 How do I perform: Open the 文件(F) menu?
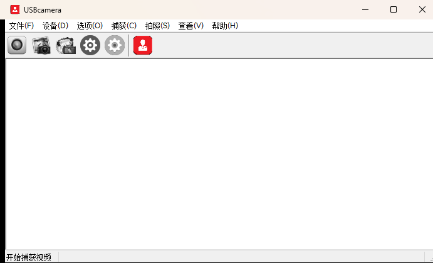point(21,26)
